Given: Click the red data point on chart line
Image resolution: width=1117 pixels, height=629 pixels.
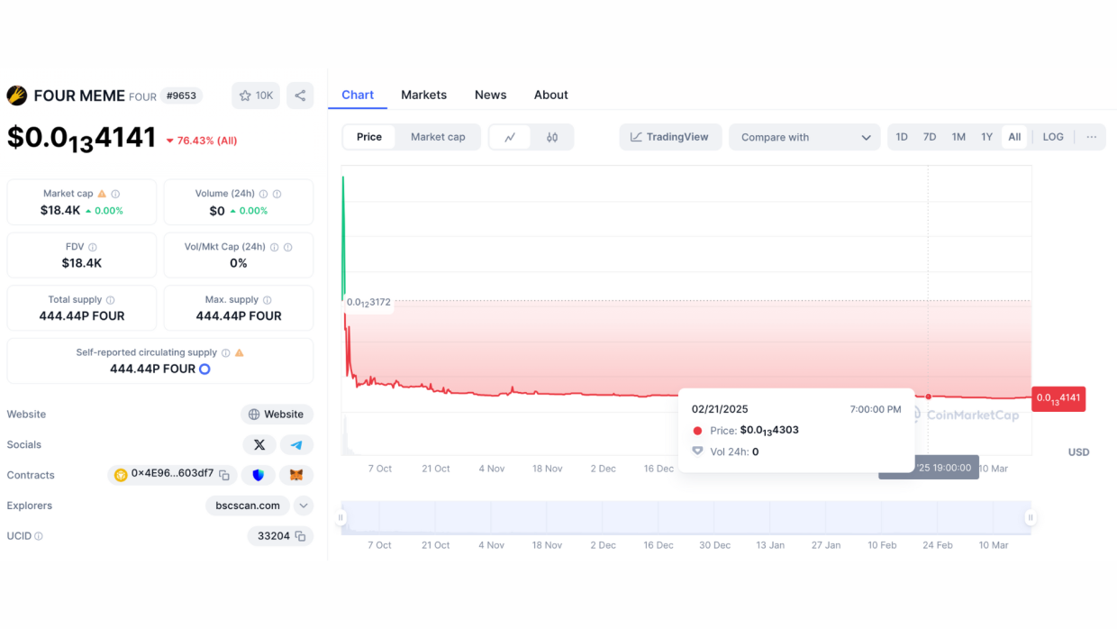Looking at the screenshot, I should pyautogui.click(x=929, y=397).
